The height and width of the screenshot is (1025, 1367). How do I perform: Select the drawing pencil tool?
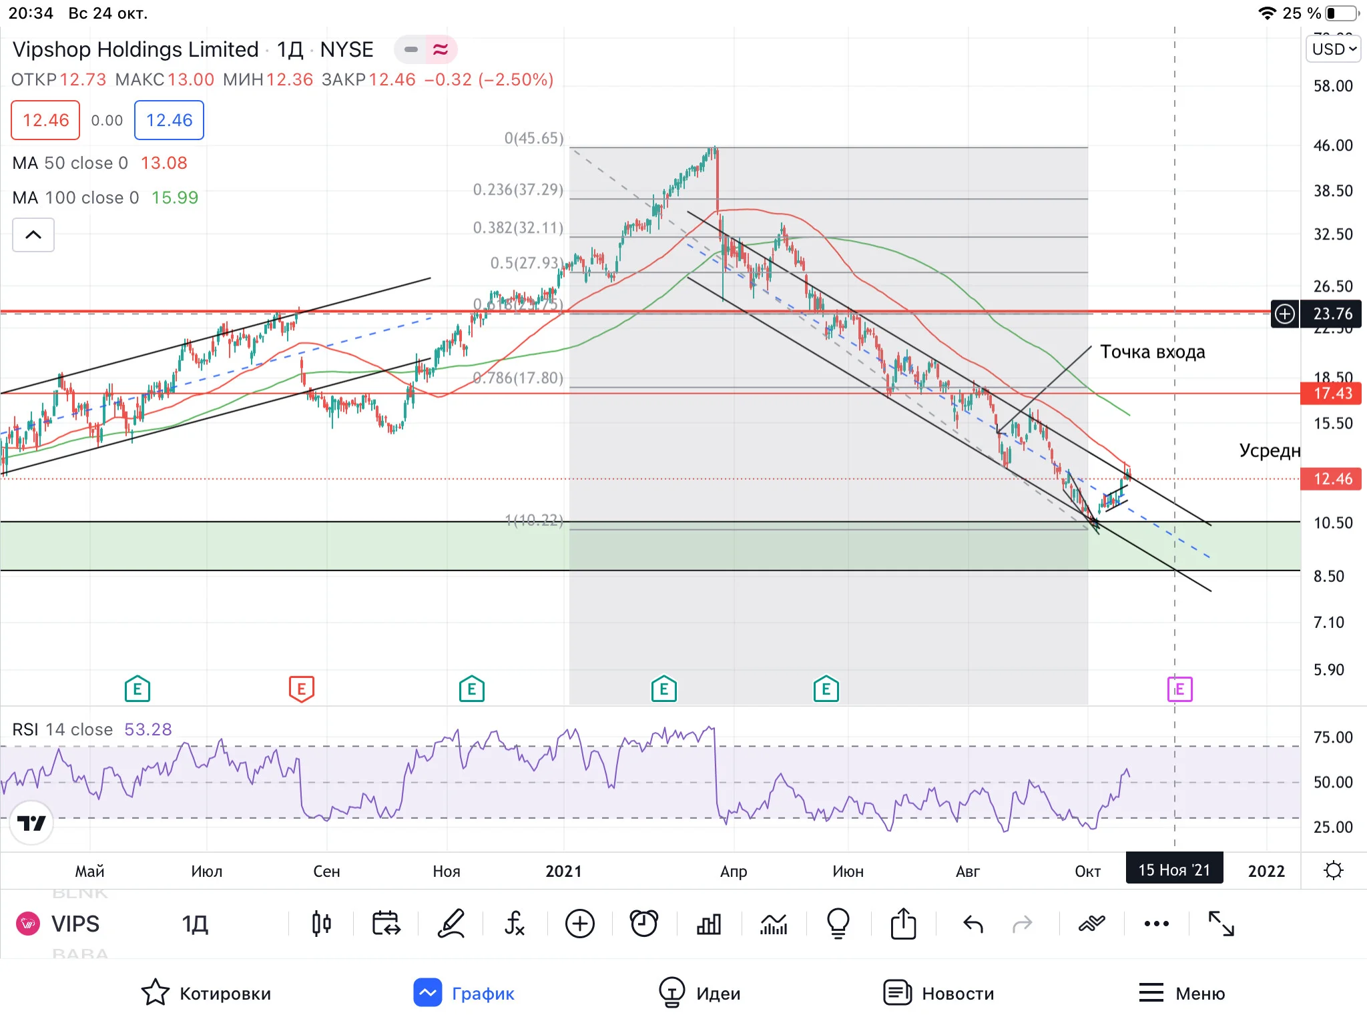coord(451,924)
